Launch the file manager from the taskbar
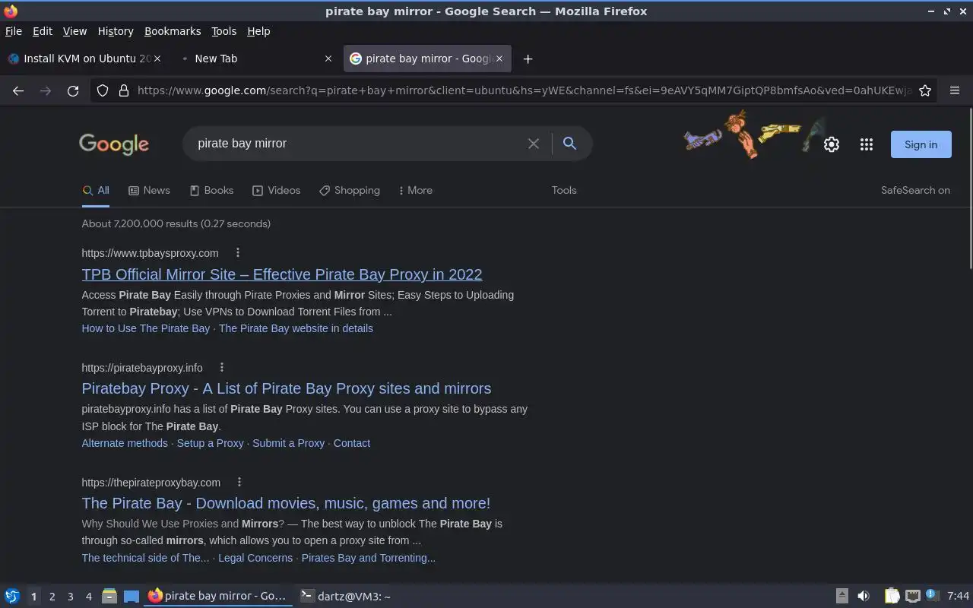This screenshot has width=973, height=608. pyautogui.click(x=109, y=597)
